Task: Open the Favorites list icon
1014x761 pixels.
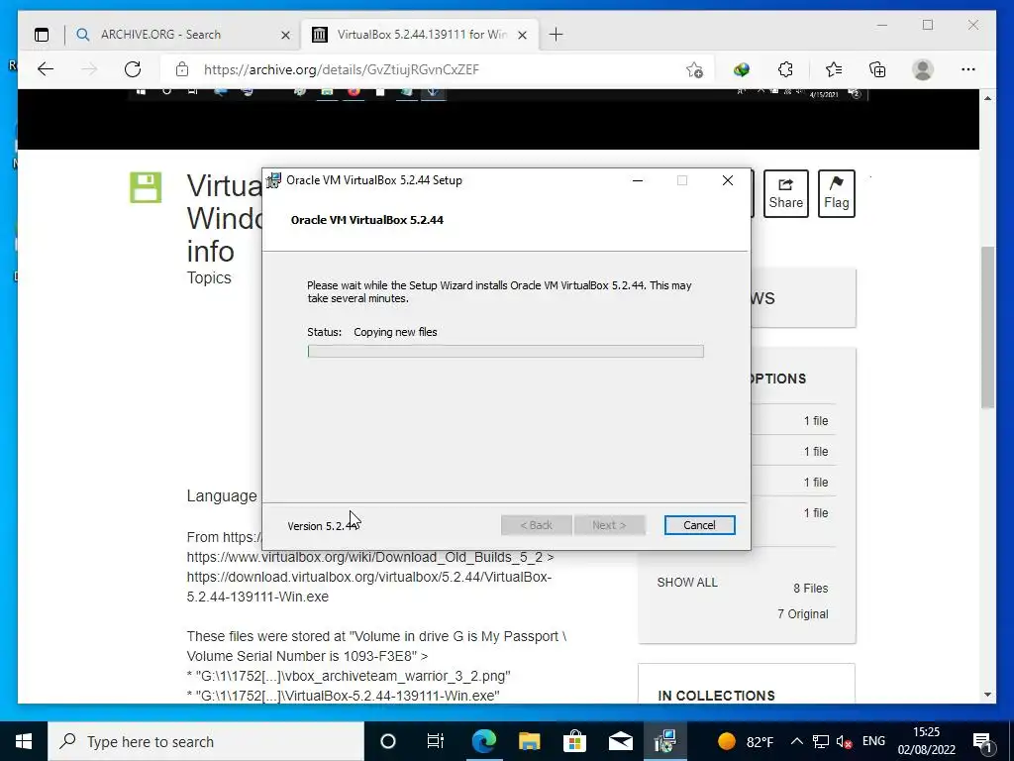Action: pyautogui.click(x=834, y=69)
